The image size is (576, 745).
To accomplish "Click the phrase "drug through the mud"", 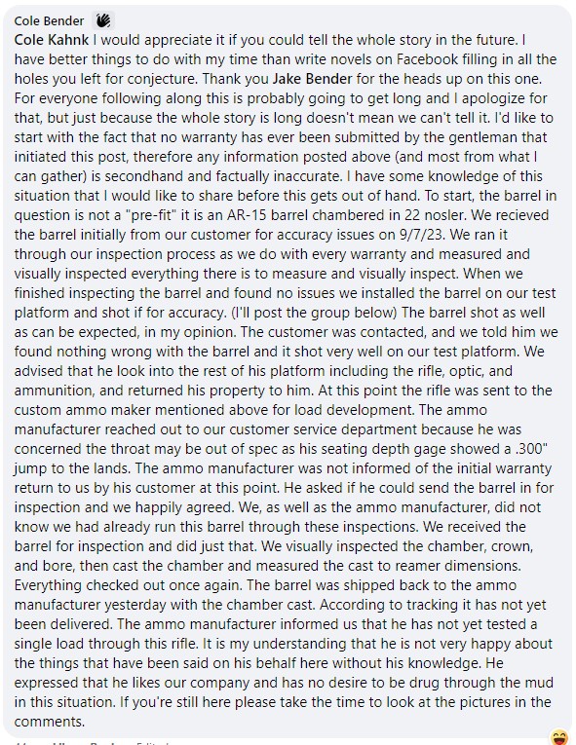I will [480, 683].
